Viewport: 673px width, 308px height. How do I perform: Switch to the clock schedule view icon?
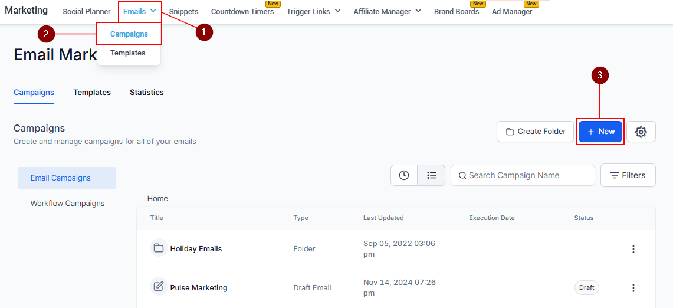point(404,175)
